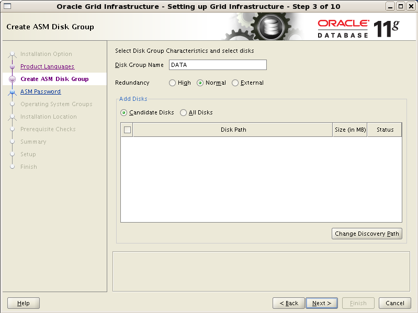Click inside Disk Group Name field
Screen dimensions: 418x313
(218, 65)
